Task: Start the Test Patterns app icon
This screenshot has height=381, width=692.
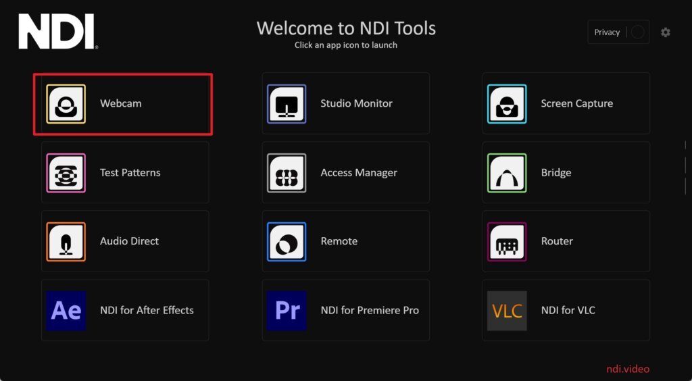Action: (x=66, y=173)
